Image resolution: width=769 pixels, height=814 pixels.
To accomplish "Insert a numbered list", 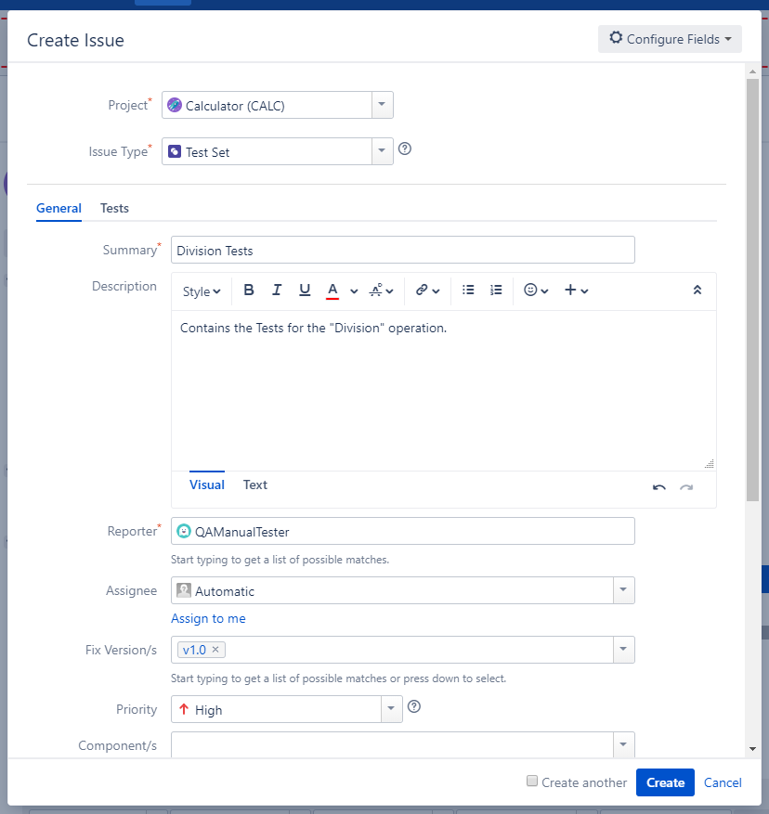I will (496, 290).
